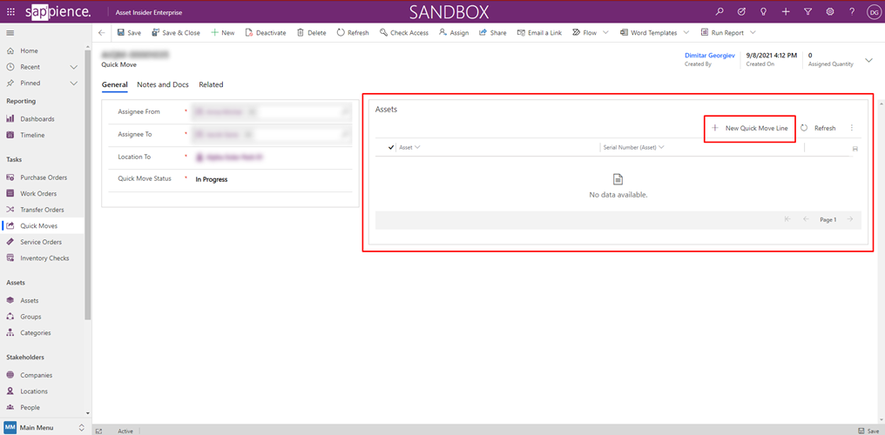
Task: Expand the Recent section chevron
Action: (x=74, y=67)
